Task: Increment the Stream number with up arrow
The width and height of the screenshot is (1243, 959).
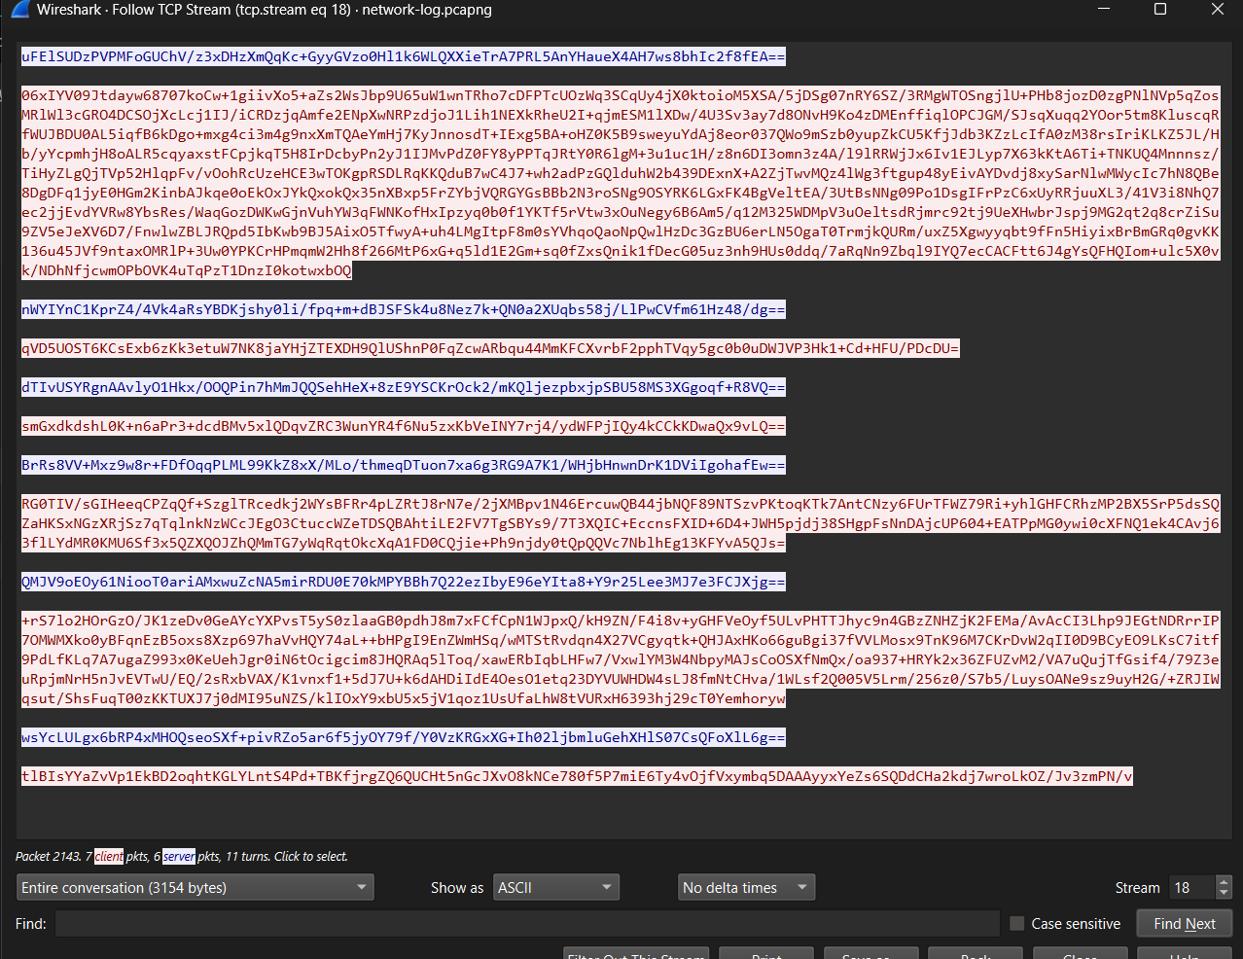Action: coord(1224,882)
